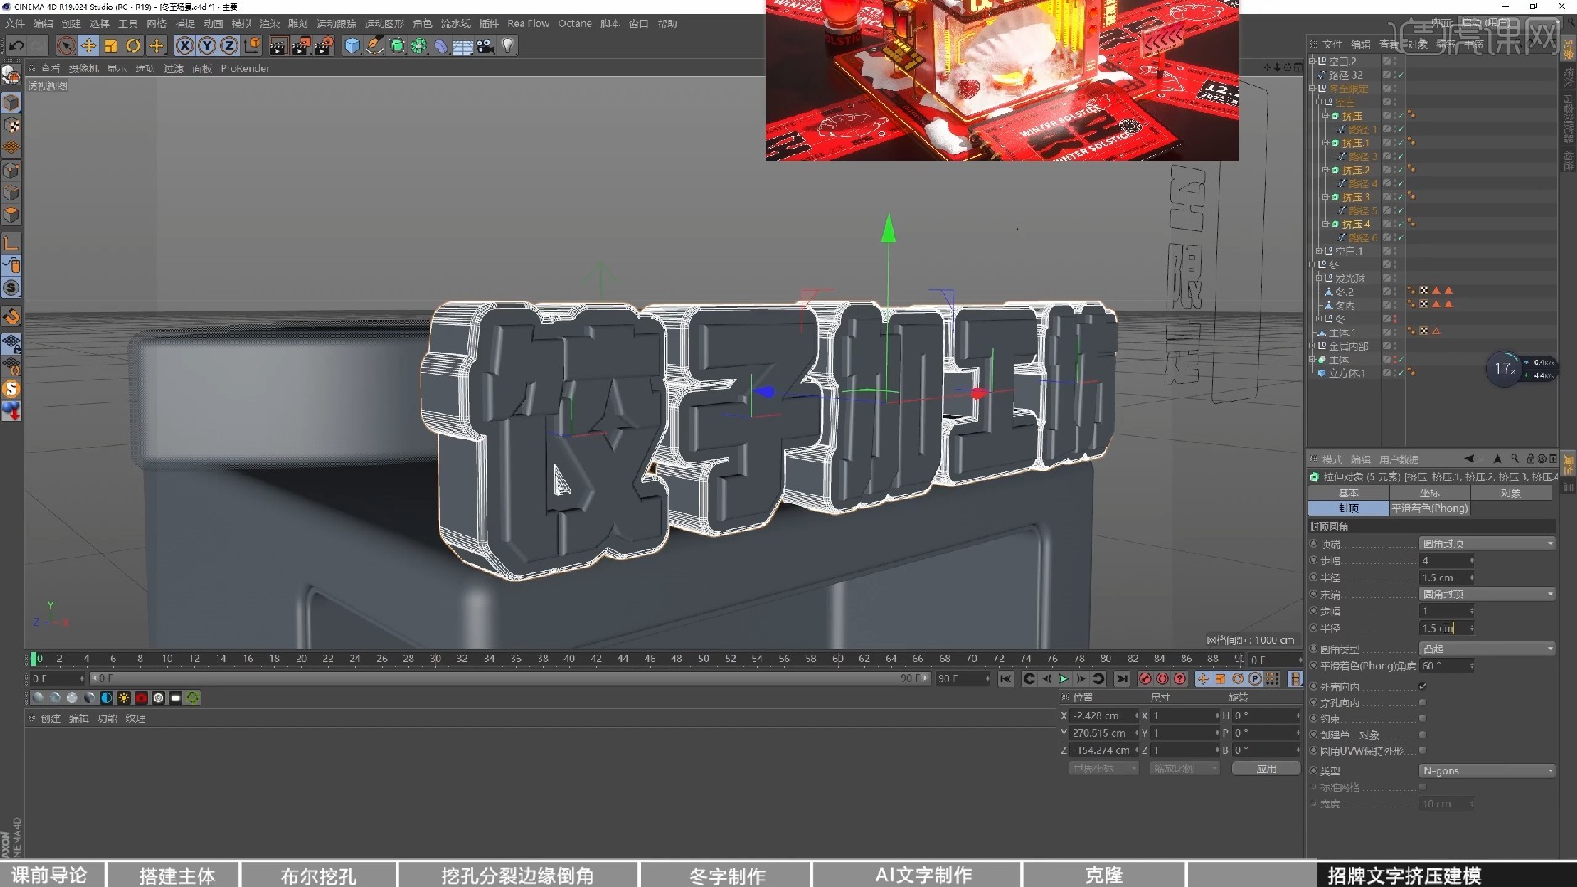Toggle the green enable check of 路径 32
Viewport: 1577px width, 887px height.
(1400, 76)
